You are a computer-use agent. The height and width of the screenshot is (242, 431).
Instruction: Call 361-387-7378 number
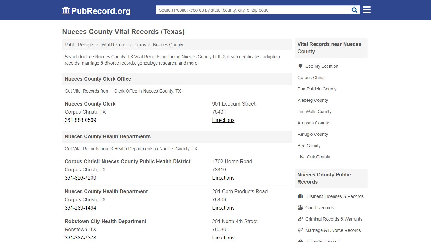tap(80, 238)
